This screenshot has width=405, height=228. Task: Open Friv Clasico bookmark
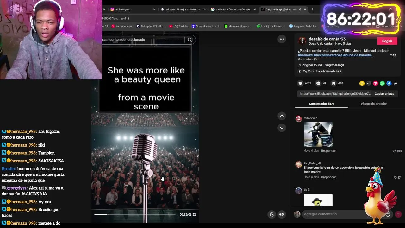270,26
